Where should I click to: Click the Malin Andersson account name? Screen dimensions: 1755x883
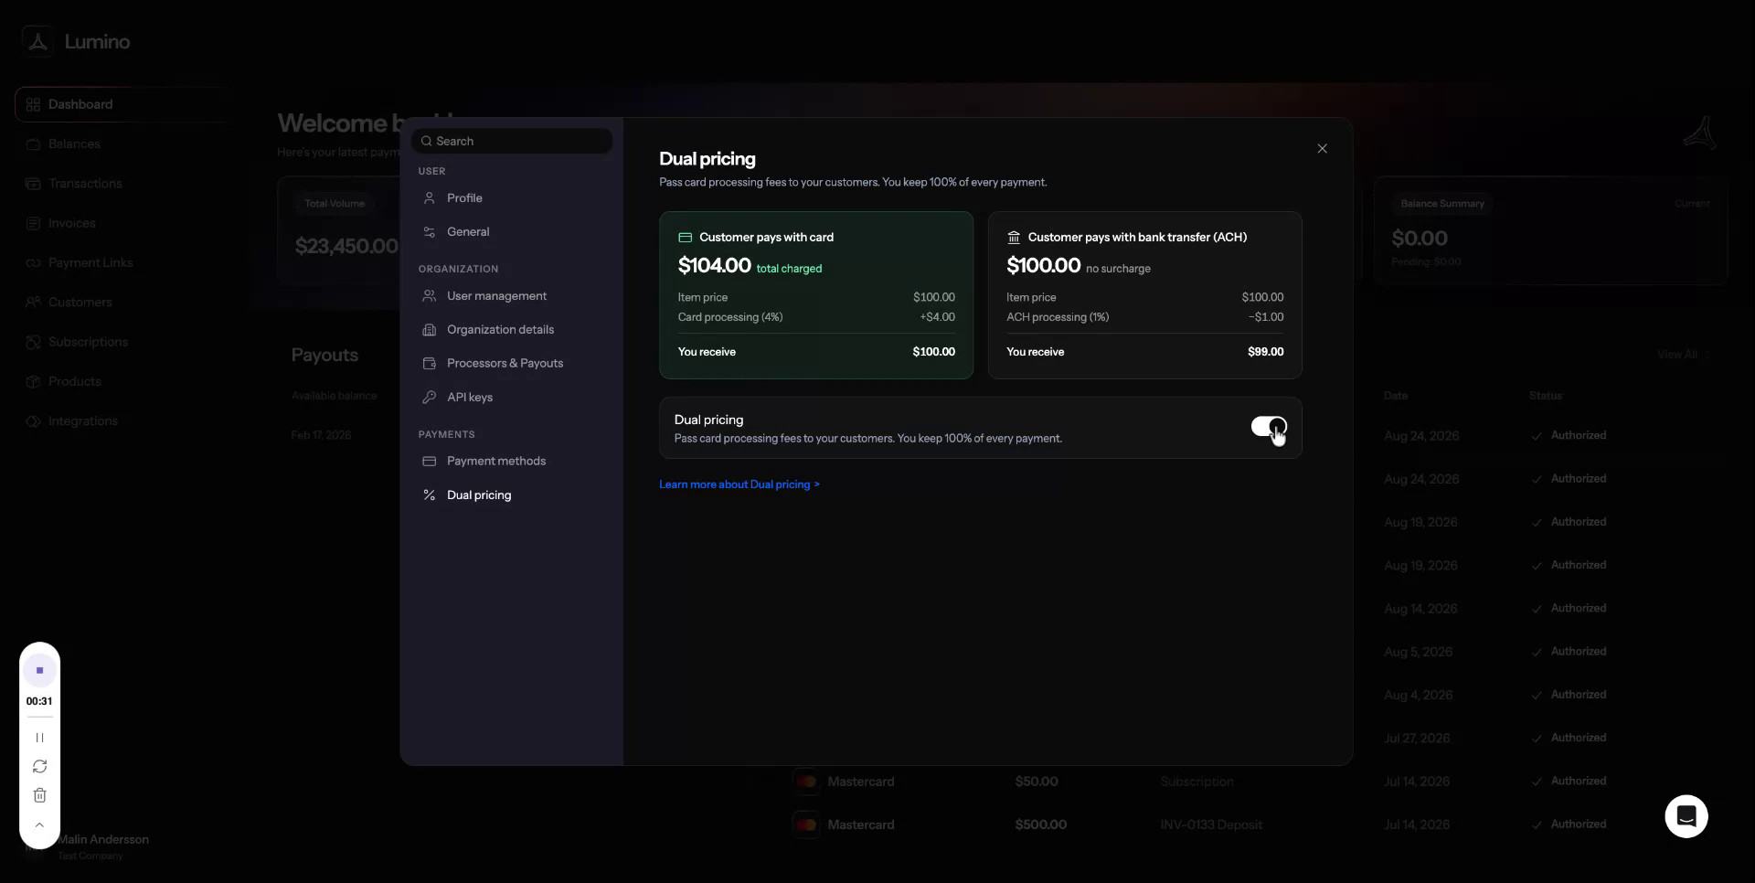(x=103, y=839)
